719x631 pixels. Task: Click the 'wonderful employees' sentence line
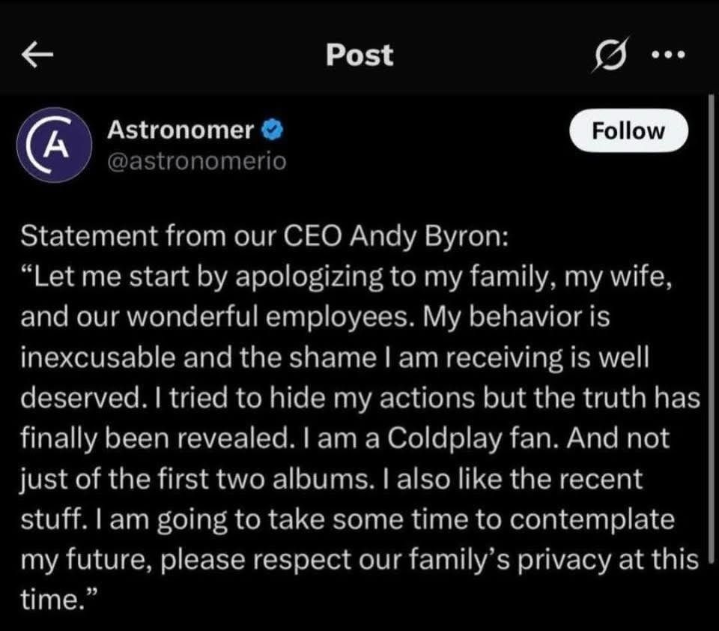pos(315,317)
